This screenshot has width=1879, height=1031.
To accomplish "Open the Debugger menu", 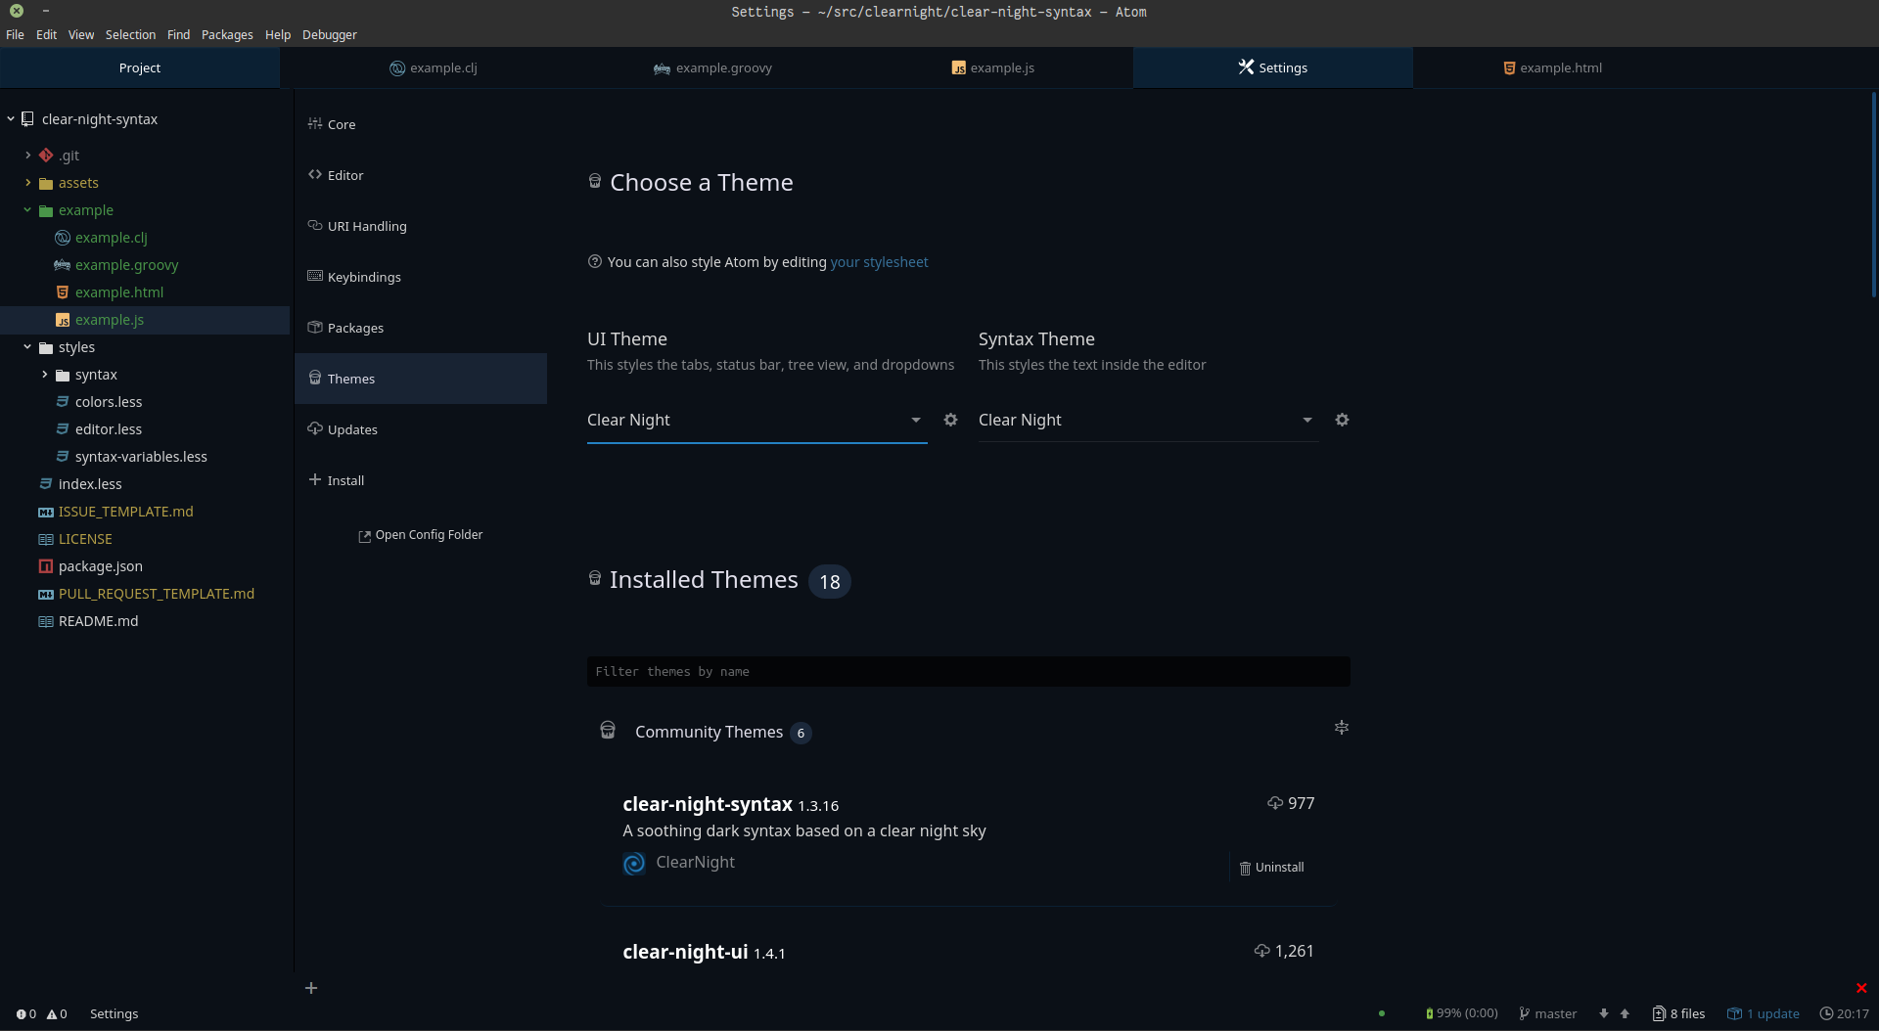I will [330, 34].
